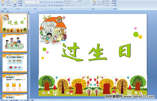Switch to the Slides pane tab
Image resolution: width=157 pixels, height=101 pixels.
3,12
